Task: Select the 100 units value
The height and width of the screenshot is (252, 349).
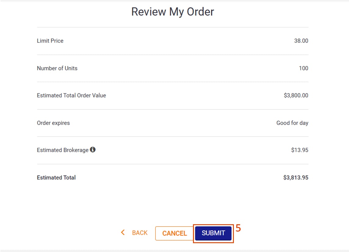Action: coord(303,68)
